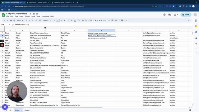Open the horizontal align dropdown
This screenshot has height=112, width=199.
click(92, 21)
